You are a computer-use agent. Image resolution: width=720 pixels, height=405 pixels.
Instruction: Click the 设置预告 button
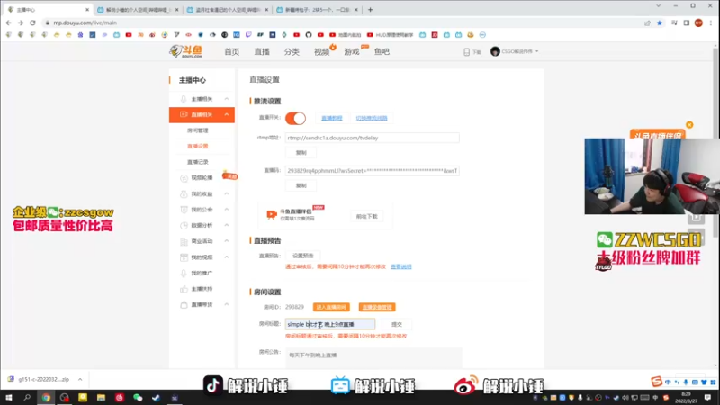303,256
